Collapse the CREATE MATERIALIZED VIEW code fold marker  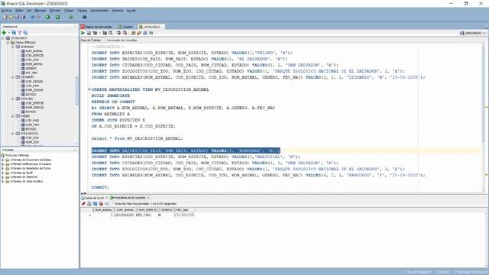[x=89, y=89]
